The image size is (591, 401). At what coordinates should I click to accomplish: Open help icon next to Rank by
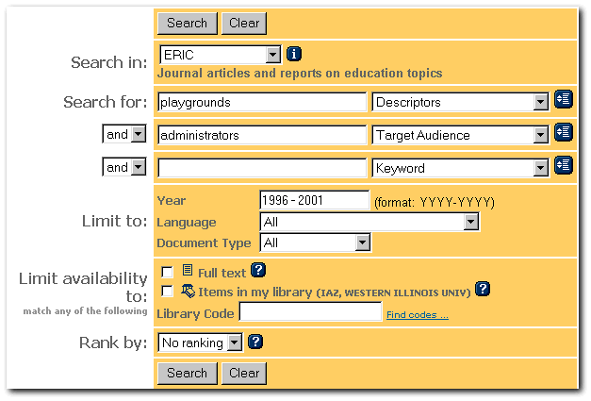pos(255,343)
